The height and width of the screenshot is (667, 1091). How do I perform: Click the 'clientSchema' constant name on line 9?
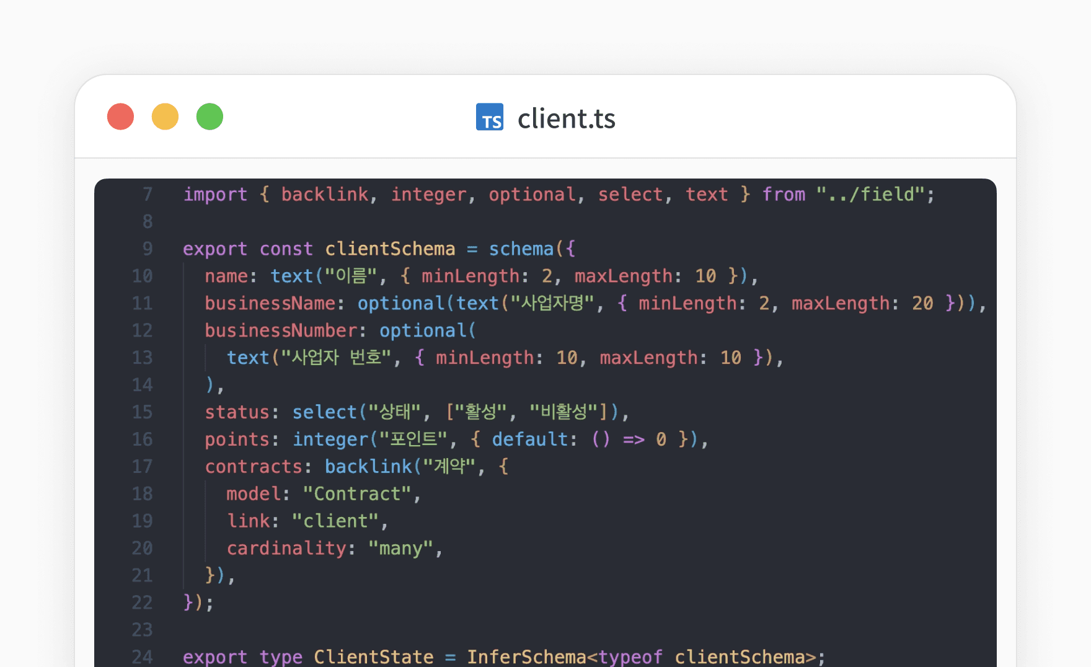[x=390, y=249]
